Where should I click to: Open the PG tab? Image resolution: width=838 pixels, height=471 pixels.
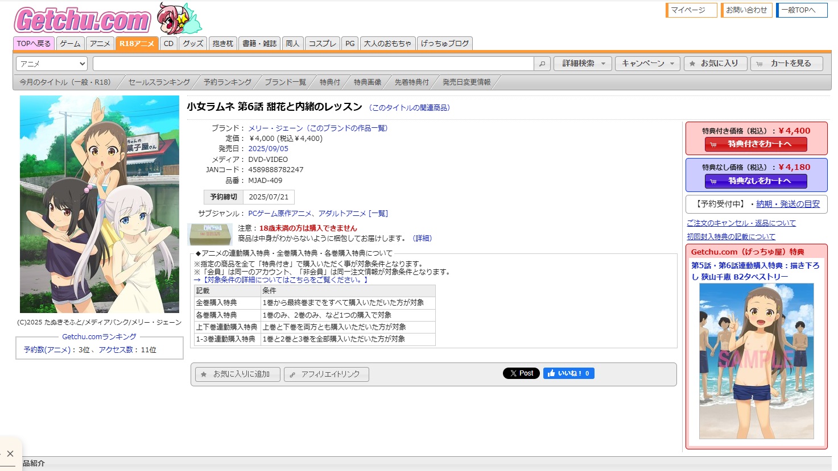click(350, 44)
